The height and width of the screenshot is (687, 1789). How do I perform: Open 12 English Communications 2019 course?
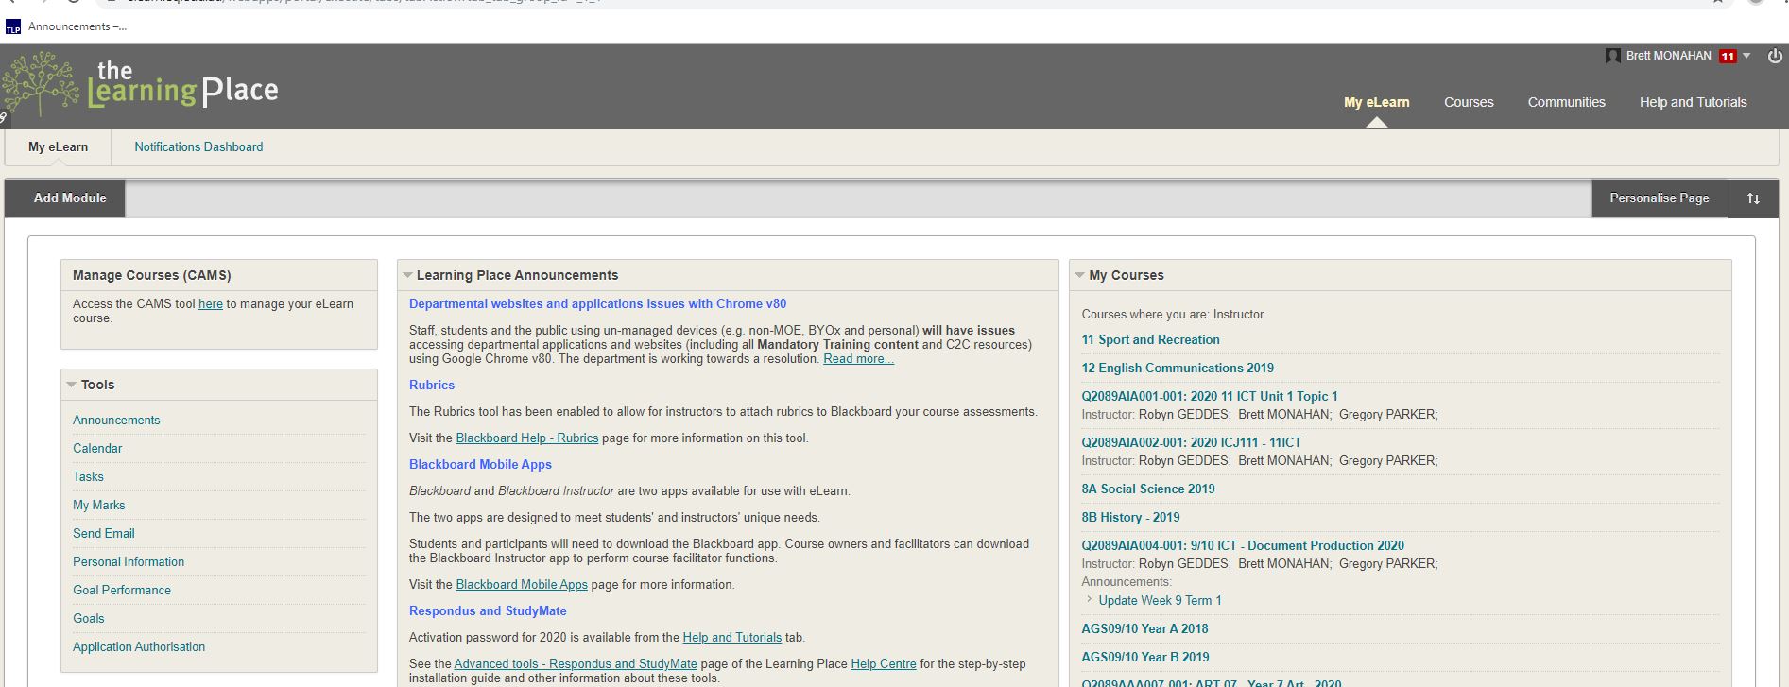(1178, 369)
